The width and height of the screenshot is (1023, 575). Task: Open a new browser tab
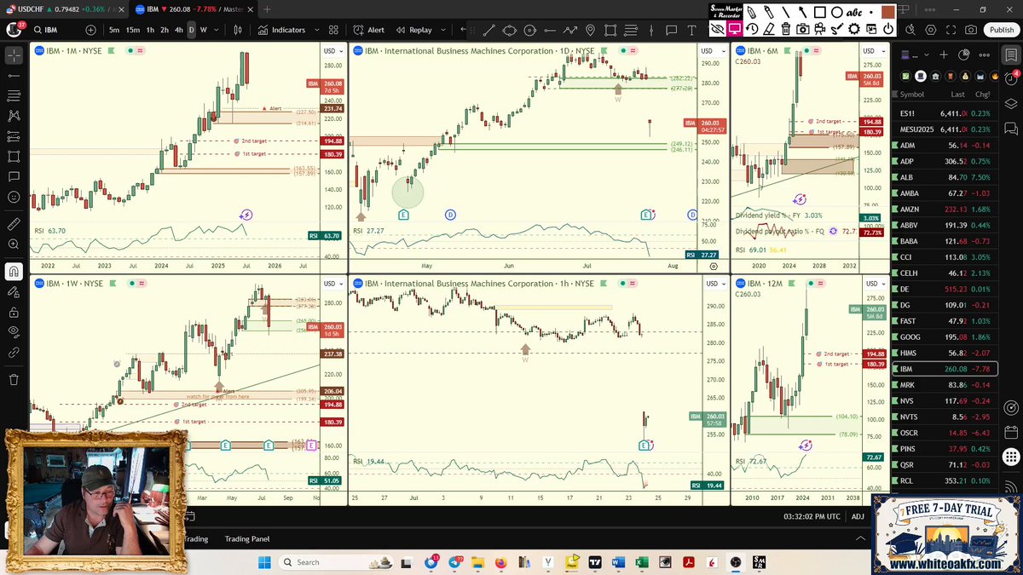(267, 9)
